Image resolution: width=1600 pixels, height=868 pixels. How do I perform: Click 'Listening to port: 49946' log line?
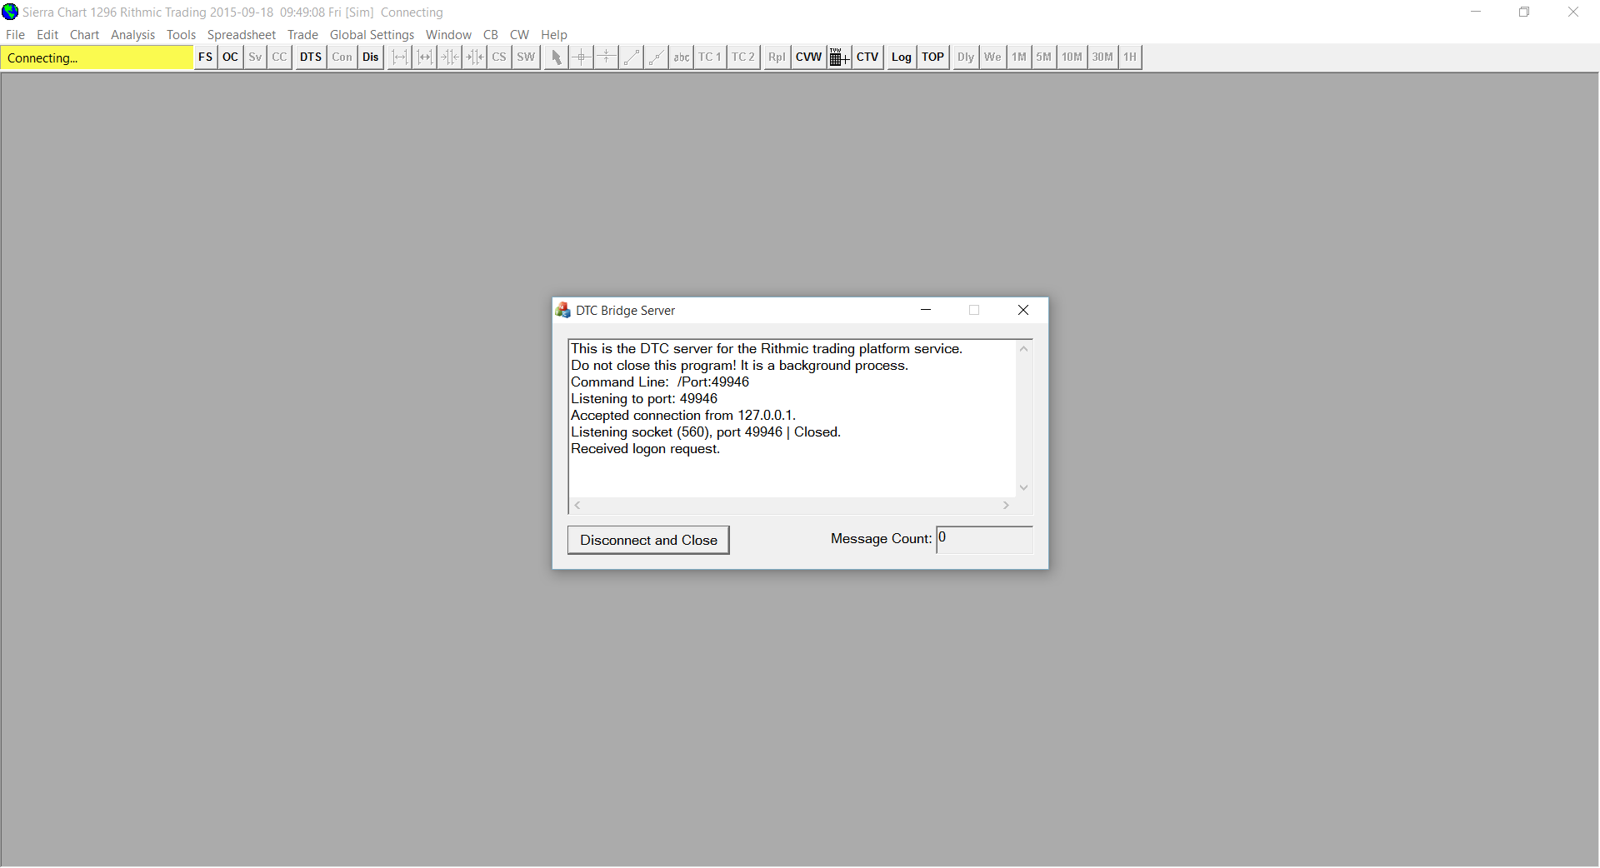(x=644, y=399)
